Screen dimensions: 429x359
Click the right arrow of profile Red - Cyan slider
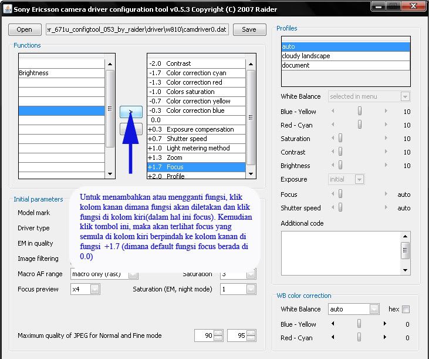coord(386,125)
